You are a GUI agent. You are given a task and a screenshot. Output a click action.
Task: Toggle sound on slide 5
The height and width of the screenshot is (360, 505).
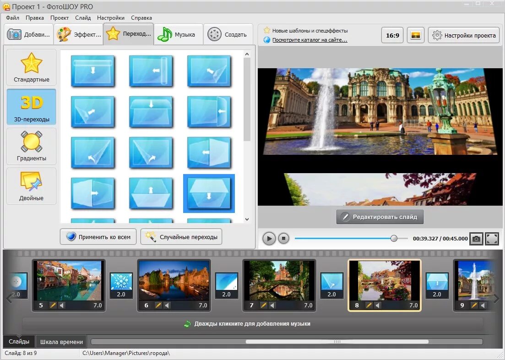point(62,305)
